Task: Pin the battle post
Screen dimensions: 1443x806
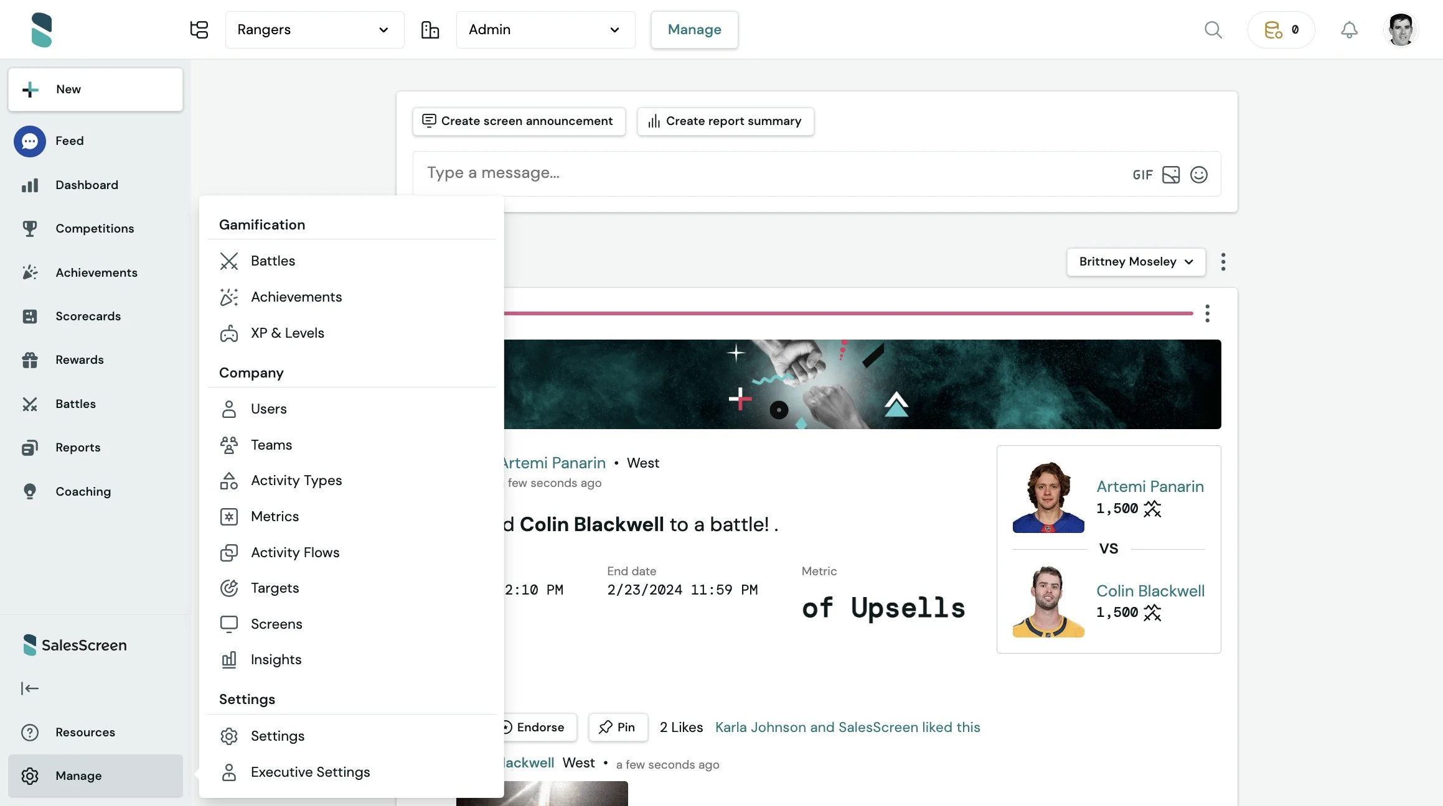Action: click(x=618, y=728)
